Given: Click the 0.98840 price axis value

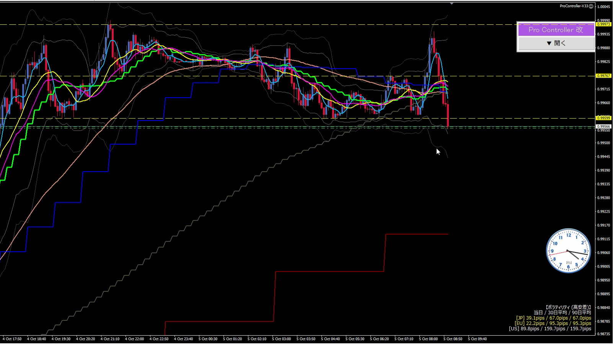Looking at the screenshot, I should [604, 308].
